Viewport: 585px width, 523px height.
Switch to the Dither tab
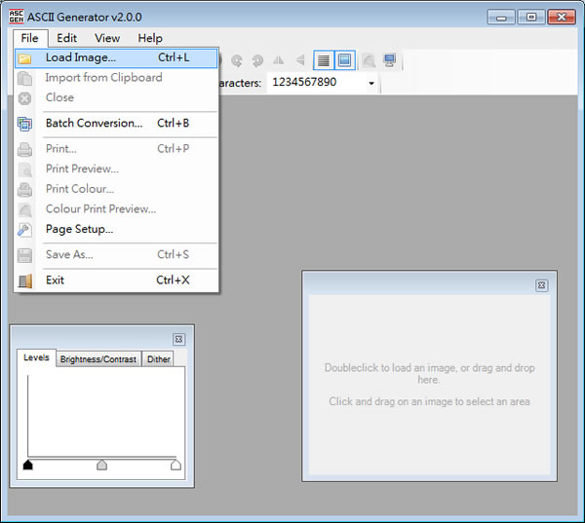pos(158,359)
